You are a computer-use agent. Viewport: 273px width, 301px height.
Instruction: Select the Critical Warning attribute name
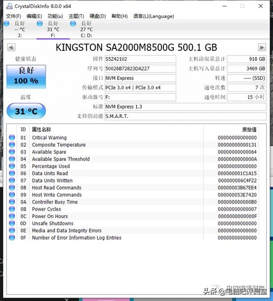pos(49,138)
